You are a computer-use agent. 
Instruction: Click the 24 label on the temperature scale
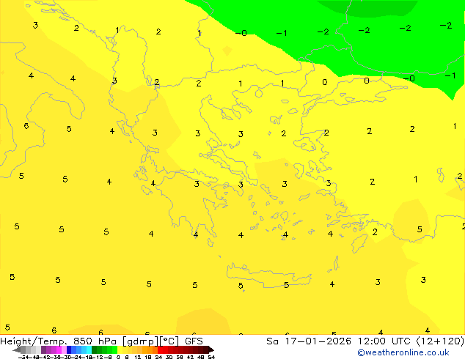click(x=159, y=358)
